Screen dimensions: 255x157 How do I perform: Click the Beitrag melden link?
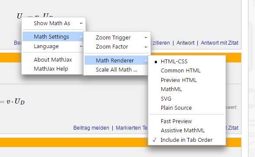(91, 128)
